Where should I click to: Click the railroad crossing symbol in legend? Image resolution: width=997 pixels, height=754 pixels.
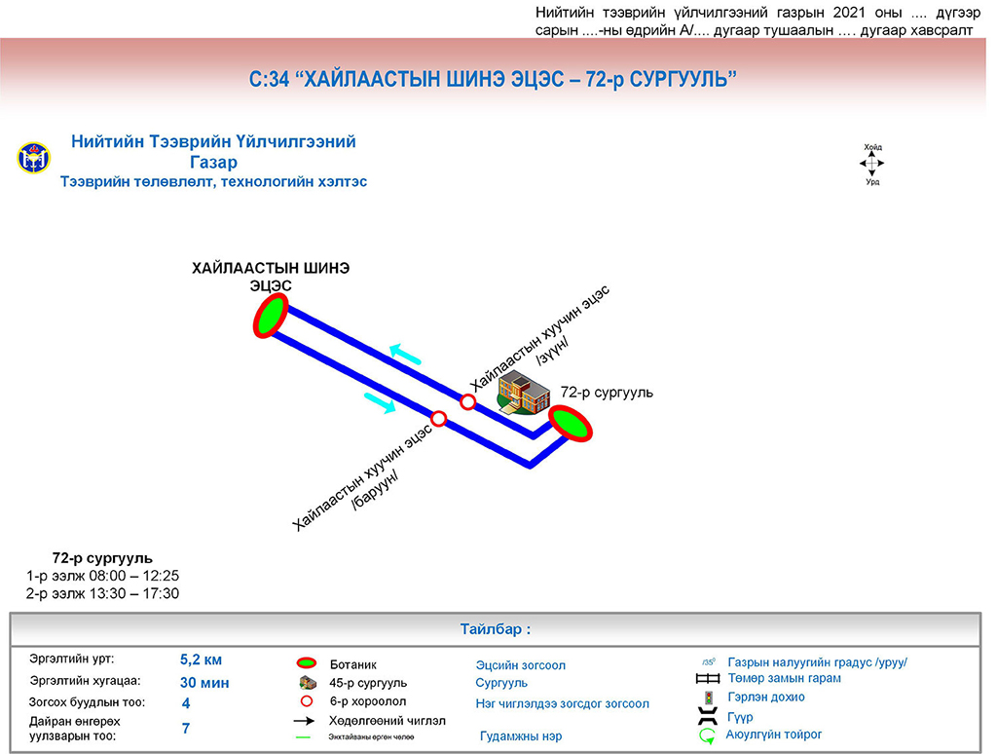[708, 679]
